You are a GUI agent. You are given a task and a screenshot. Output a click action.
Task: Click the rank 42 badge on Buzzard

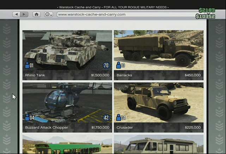click(x=106, y=118)
